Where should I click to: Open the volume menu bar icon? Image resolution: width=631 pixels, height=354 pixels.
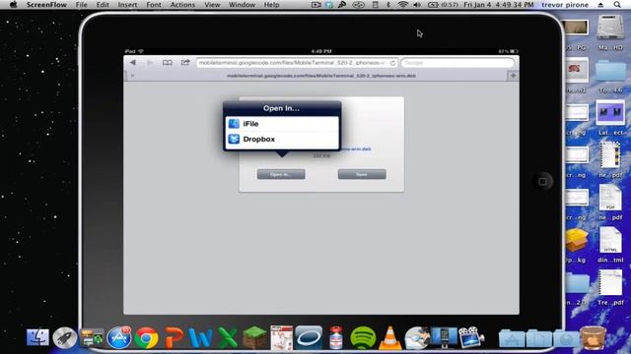click(417, 5)
